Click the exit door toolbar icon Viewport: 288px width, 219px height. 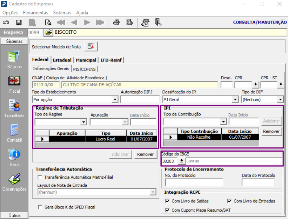158,22
